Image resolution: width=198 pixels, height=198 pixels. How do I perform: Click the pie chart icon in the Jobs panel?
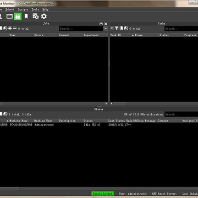[5, 29]
